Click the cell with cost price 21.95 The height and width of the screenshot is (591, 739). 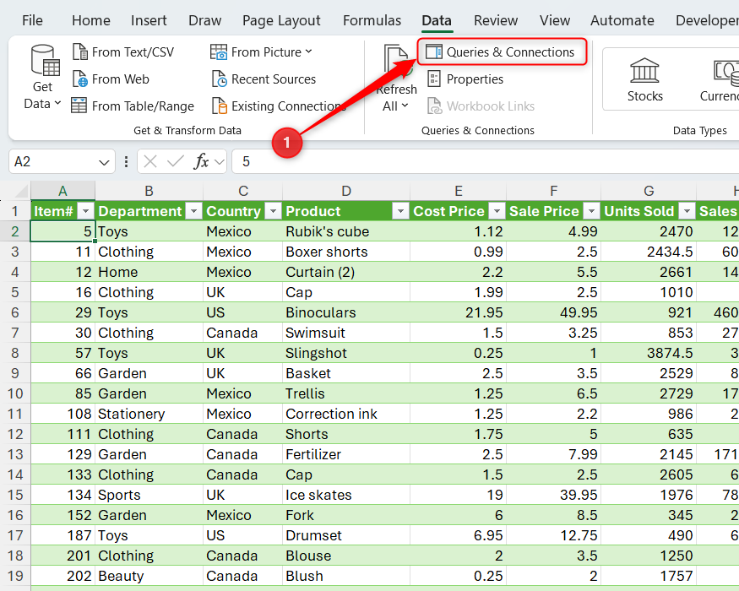(x=458, y=312)
